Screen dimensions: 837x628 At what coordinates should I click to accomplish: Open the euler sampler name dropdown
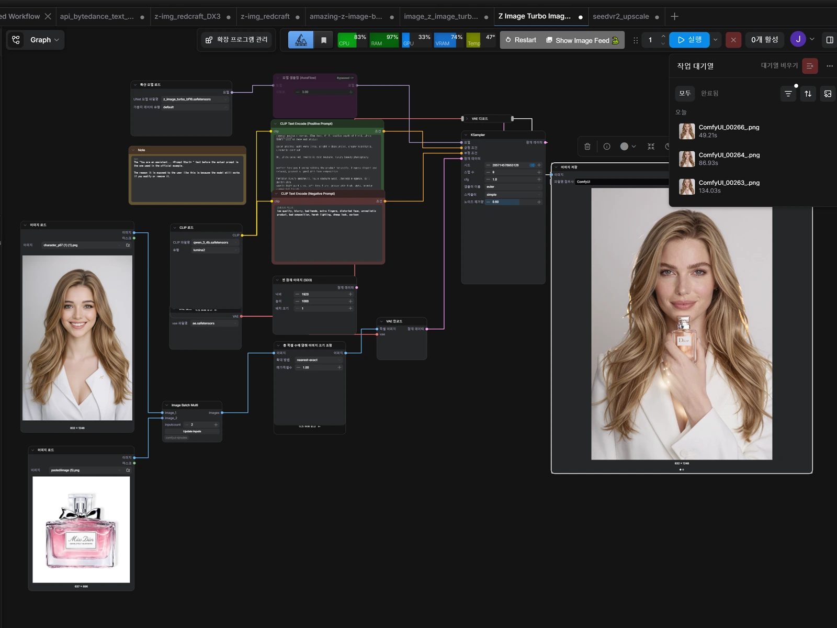point(513,187)
